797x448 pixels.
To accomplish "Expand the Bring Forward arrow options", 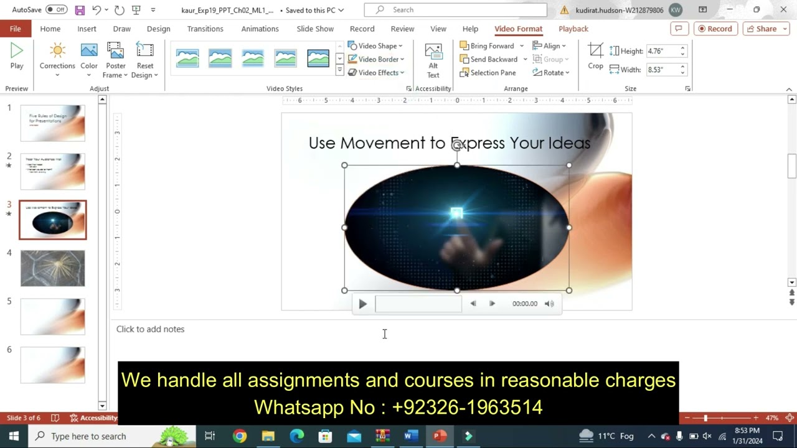I will click(522, 46).
